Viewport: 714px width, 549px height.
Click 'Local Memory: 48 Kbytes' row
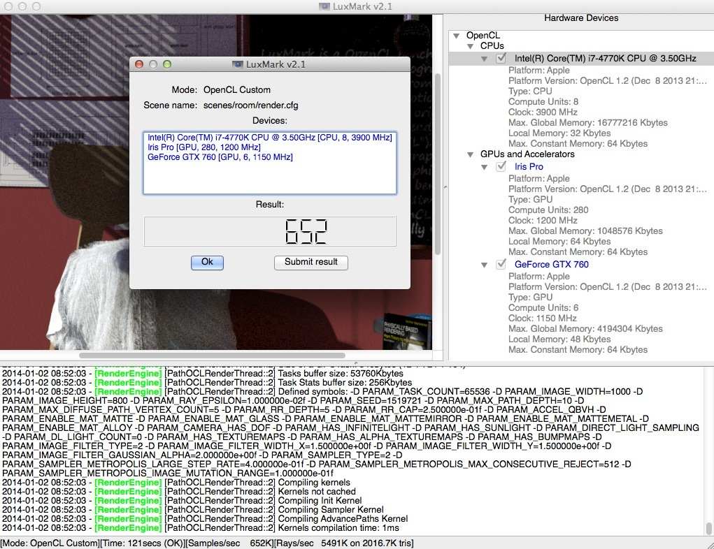point(559,339)
